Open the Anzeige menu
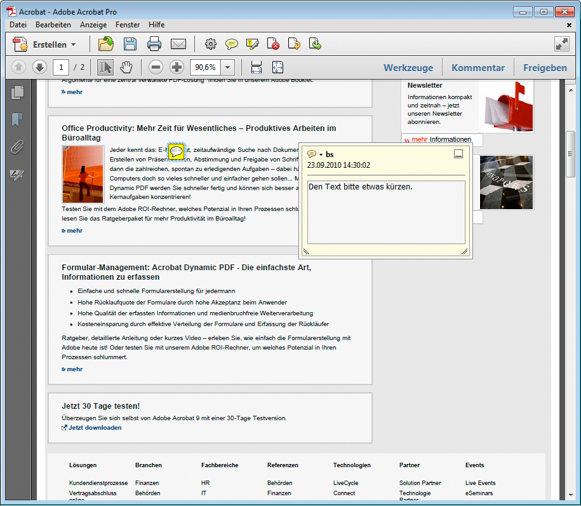 (93, 24)
